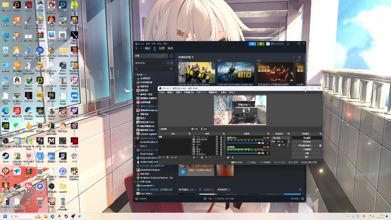391x220 pixels.
Task: Open OBS 停靠窗口 menu
Action: coord(189,92)
